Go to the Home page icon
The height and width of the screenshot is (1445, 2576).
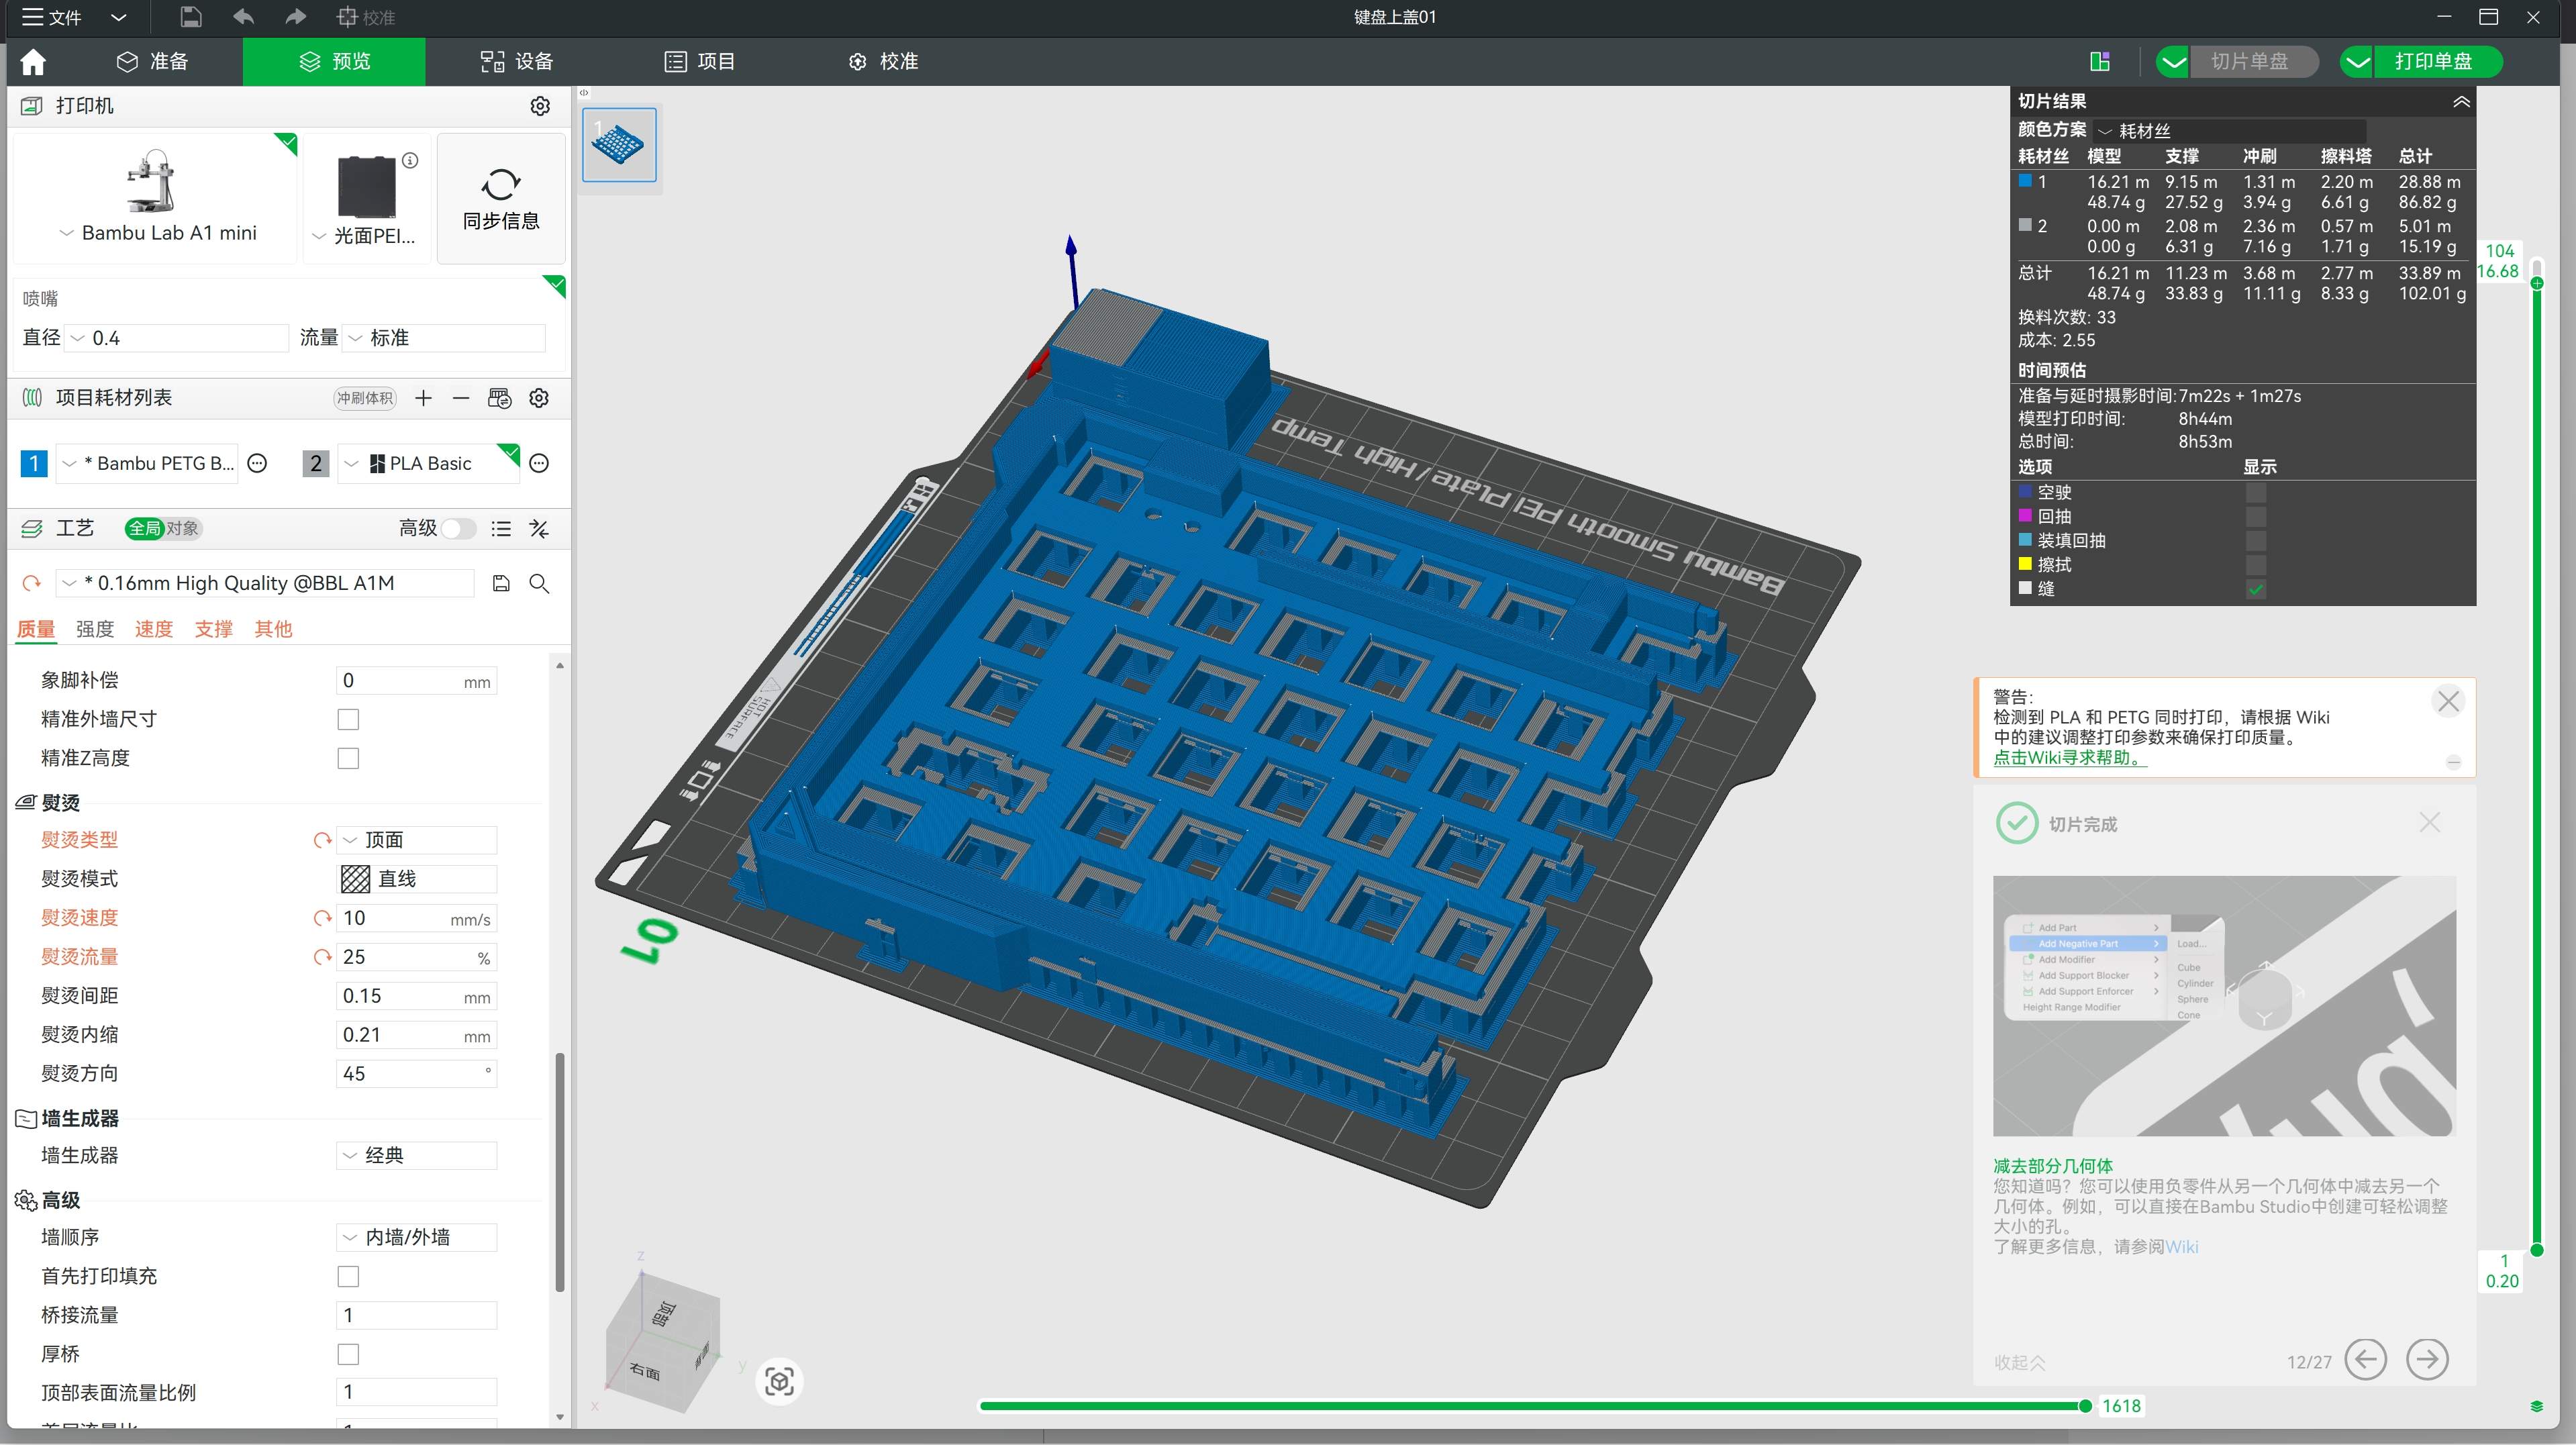click(33, 62)
